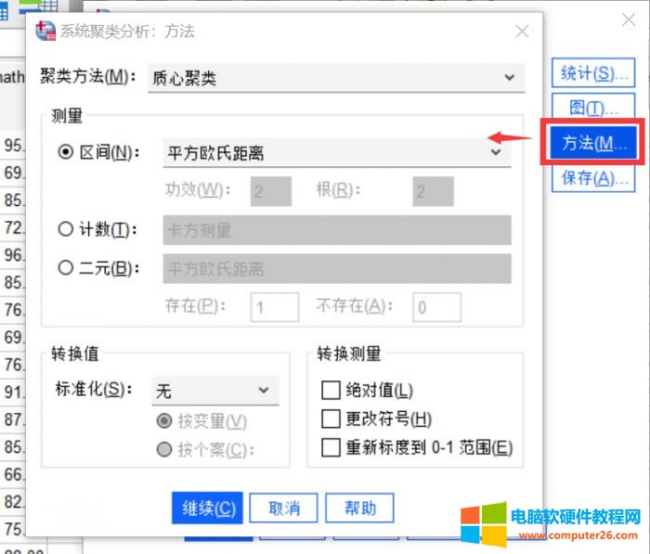
Task: Select the 二元 radio button
Action: [x=65, y=268]
